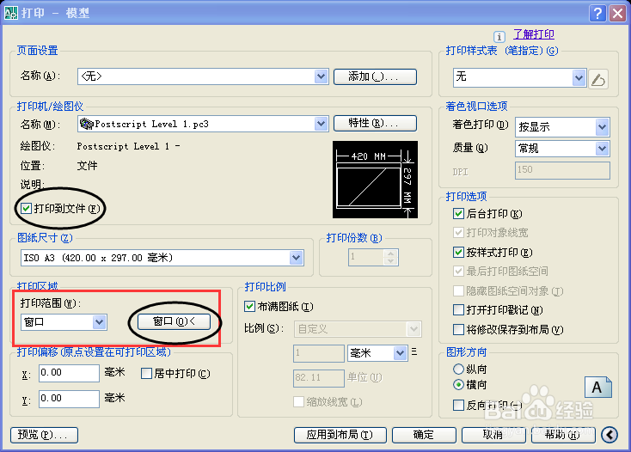
Task: Click the 应用到布局 button
Action: point(340,435)
